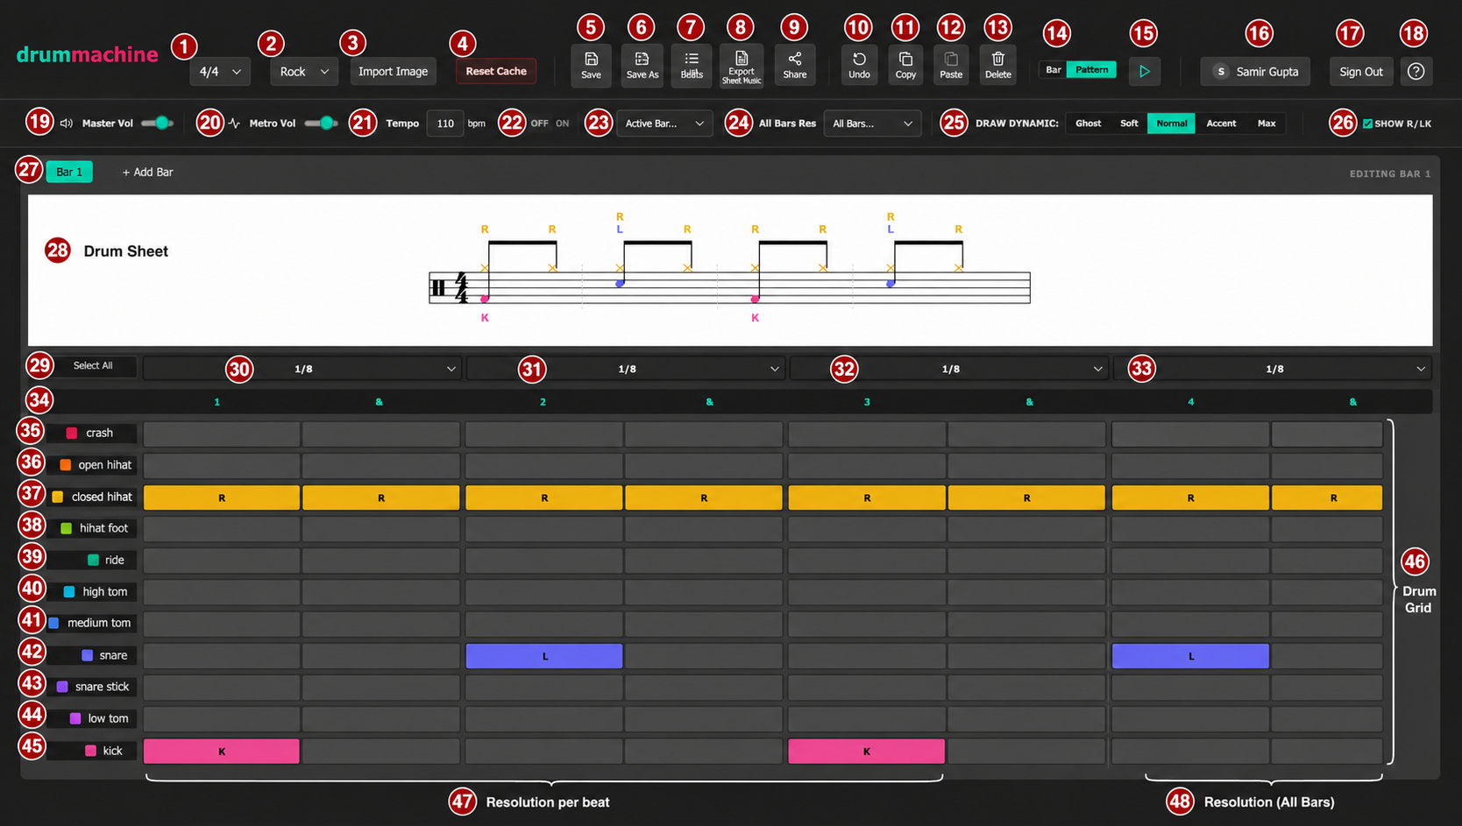Select Accent draw dynamic
This screenshot has height=826, width=1462.
tap(1221, 124)
